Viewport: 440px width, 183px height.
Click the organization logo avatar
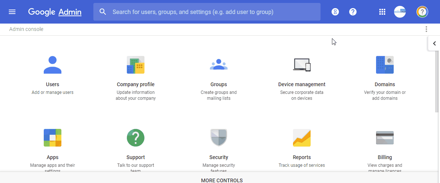[x=400, y=12]
